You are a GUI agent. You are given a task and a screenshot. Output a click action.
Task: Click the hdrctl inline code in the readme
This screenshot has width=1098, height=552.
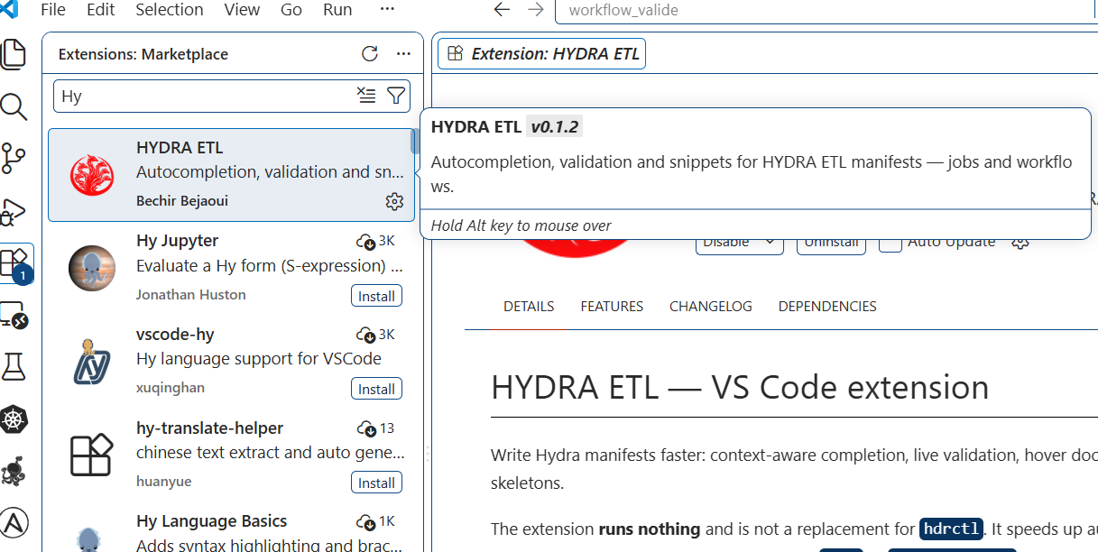951,529
